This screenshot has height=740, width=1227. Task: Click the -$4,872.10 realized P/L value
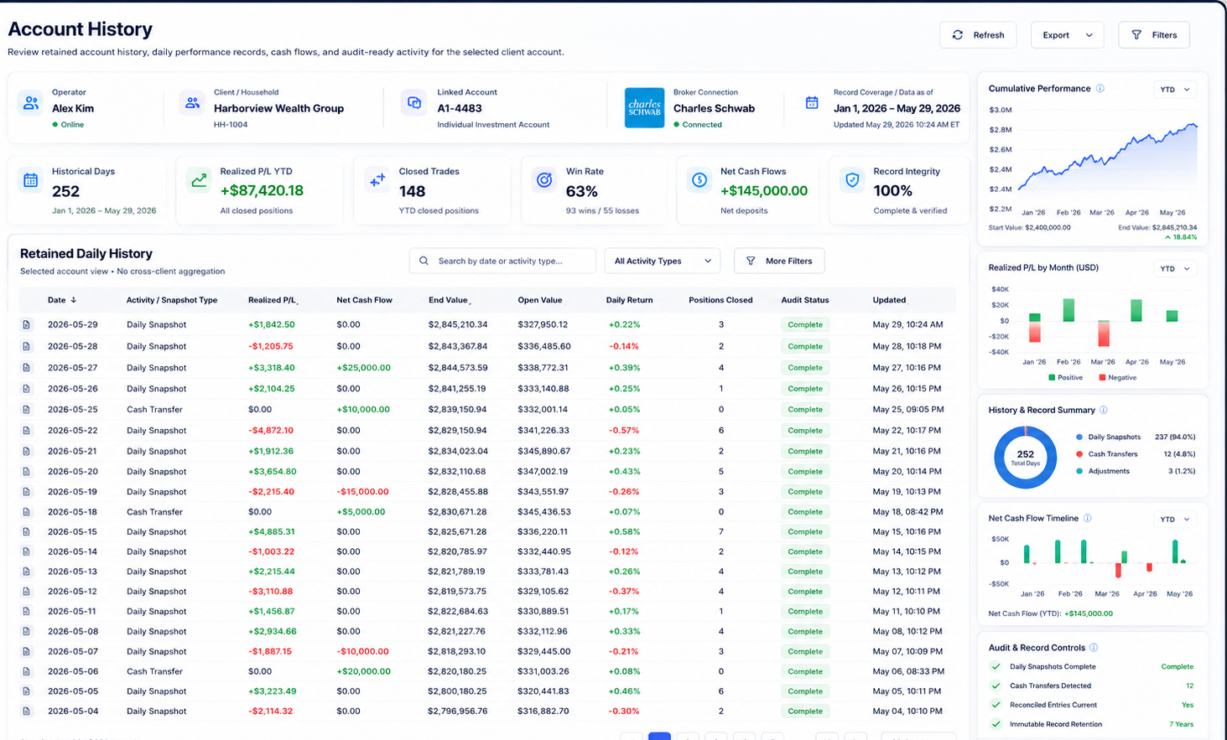(271, 431)
